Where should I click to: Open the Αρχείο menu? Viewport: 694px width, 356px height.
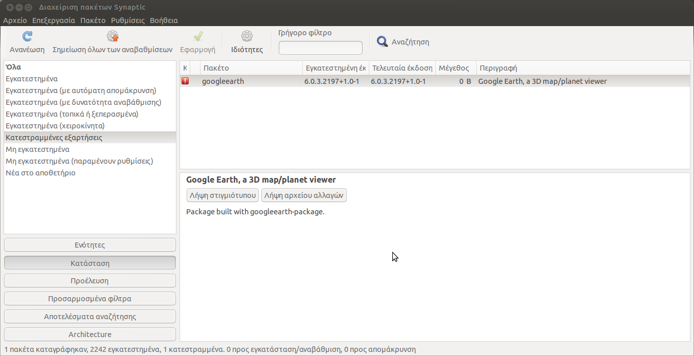15,20
